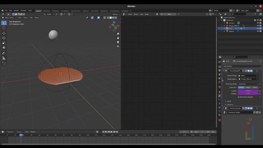Enable the Normalize Weights checkbox
Screen dimensions: 263x148
(x=239, y=97)
